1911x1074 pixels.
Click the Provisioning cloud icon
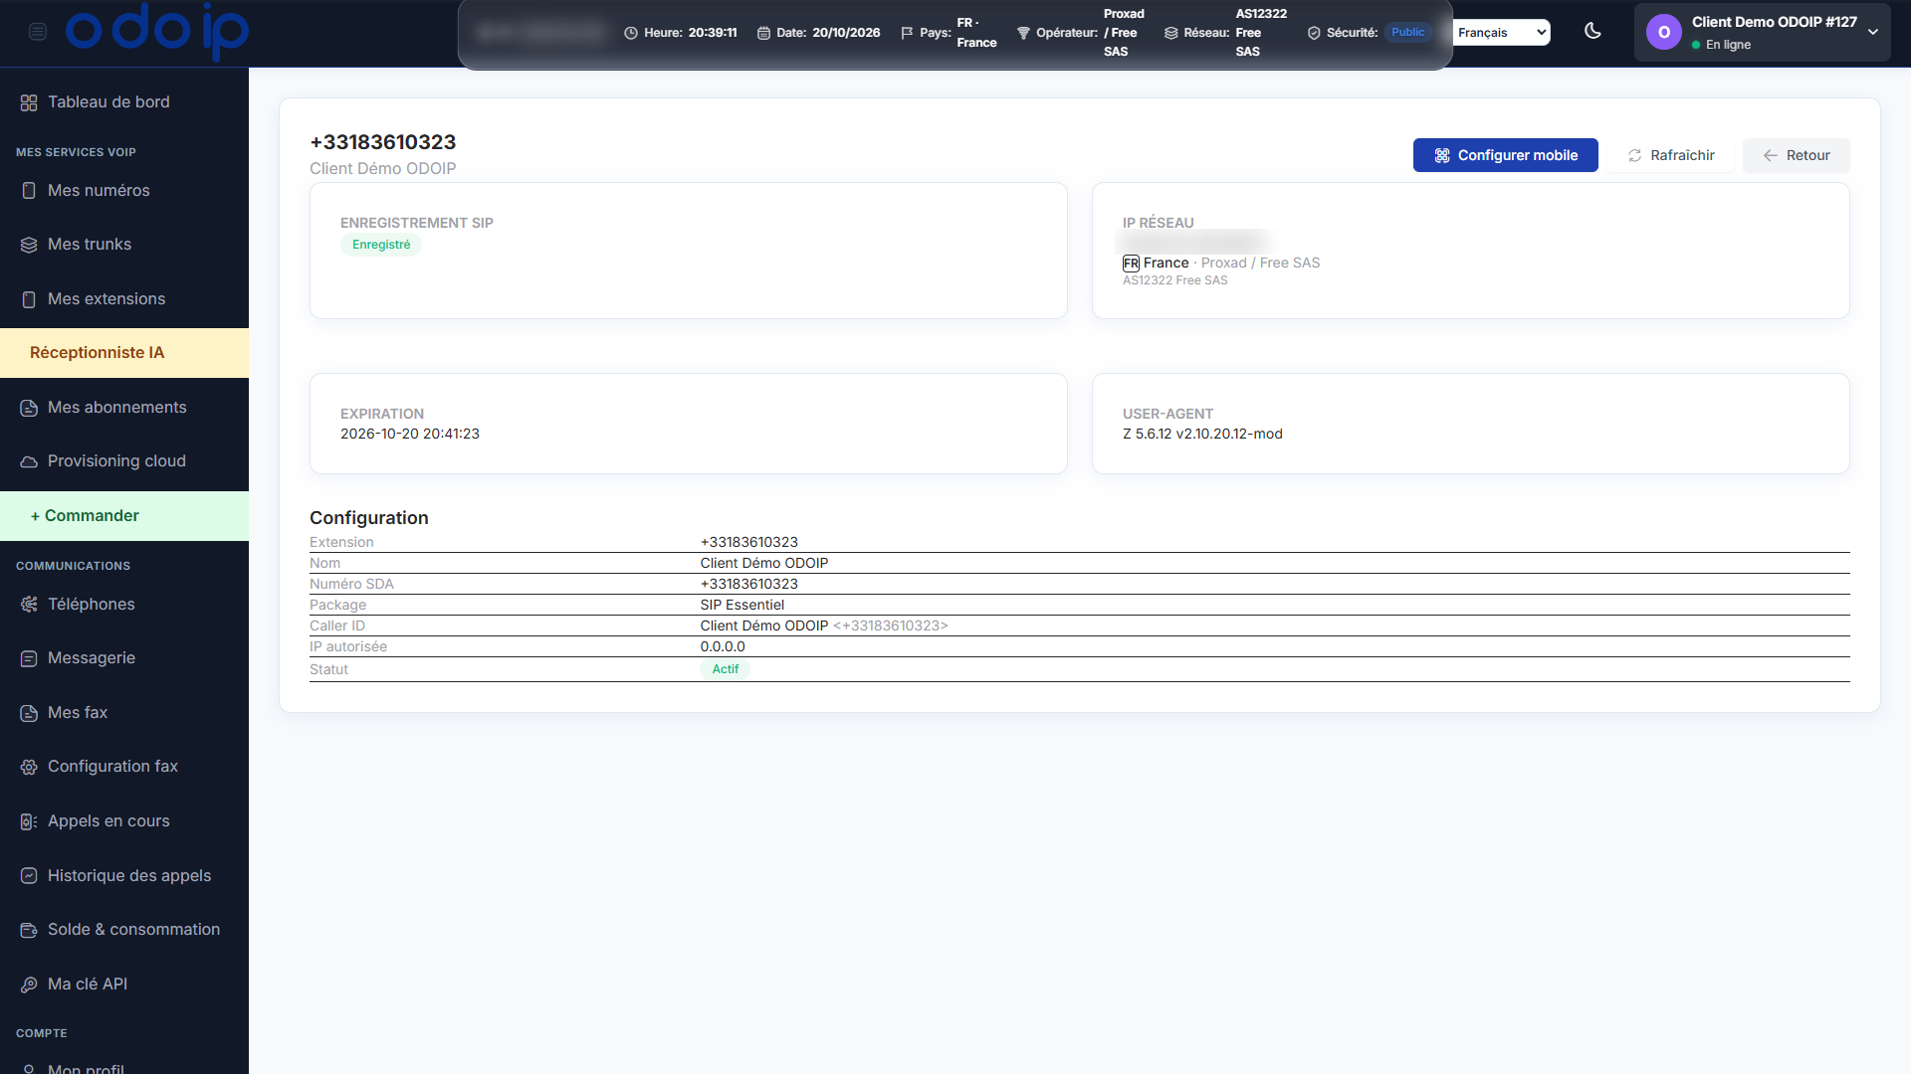click(29, 461)
